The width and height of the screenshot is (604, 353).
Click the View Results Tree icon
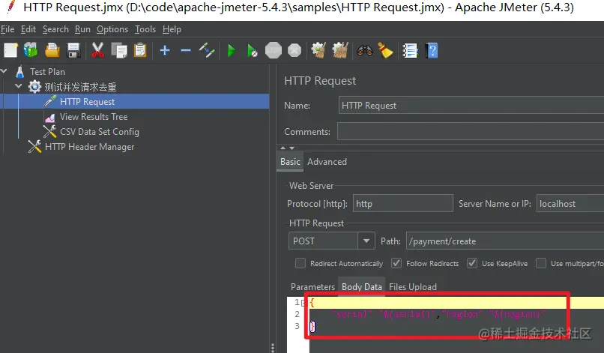[49, 117]
